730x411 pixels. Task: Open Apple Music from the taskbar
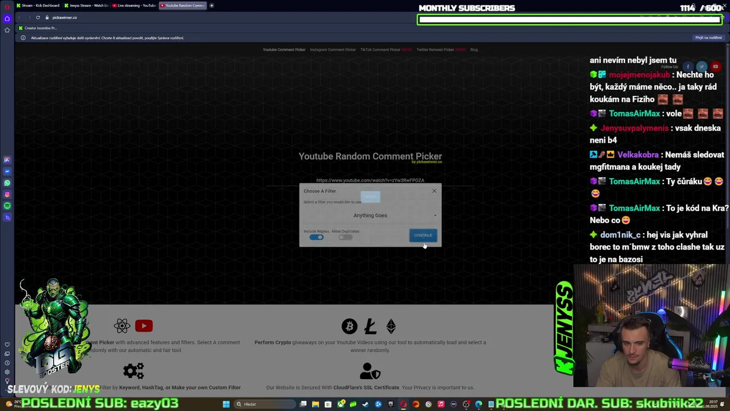coord(441,404)
